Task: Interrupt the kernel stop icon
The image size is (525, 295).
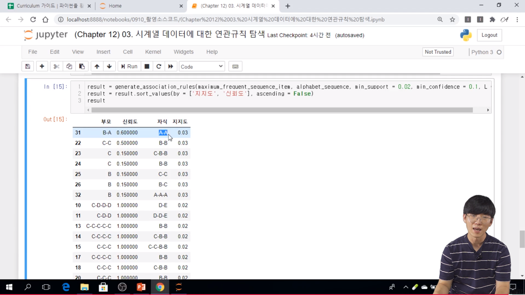Action: pos(147,66)
